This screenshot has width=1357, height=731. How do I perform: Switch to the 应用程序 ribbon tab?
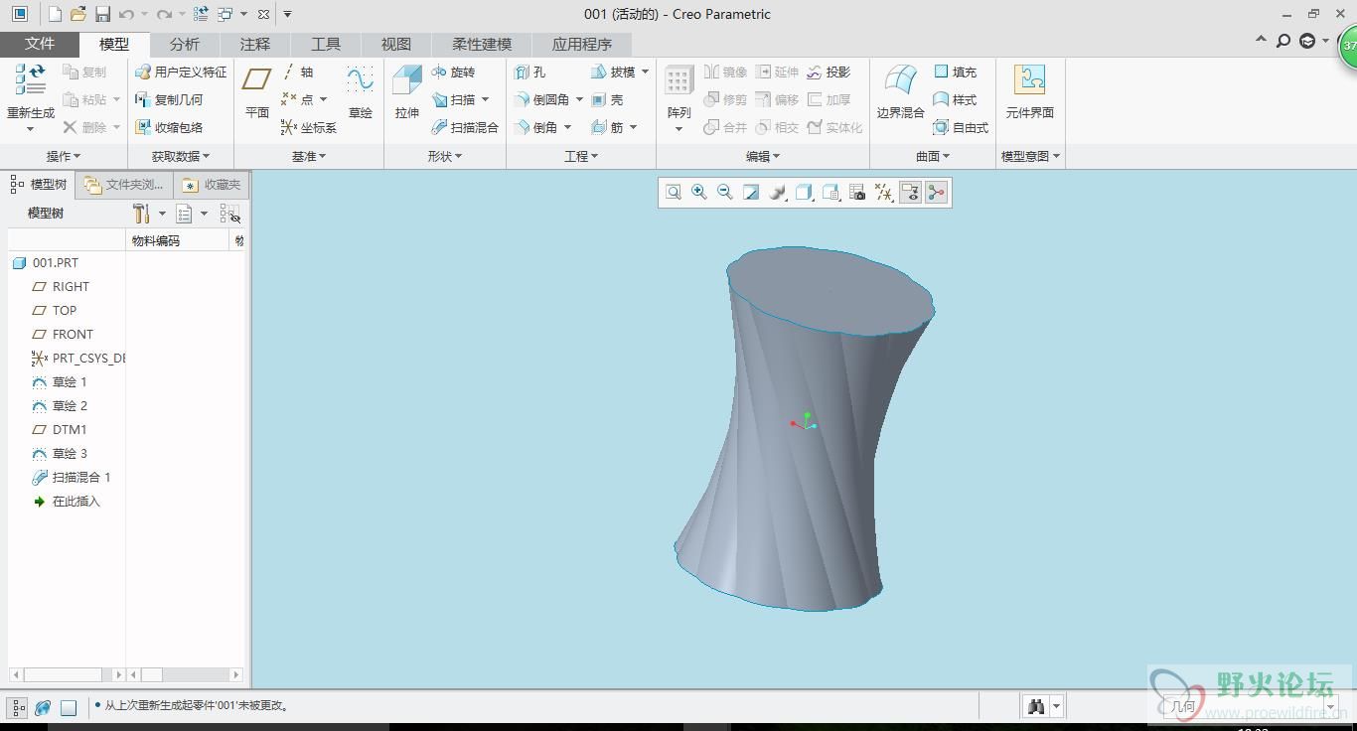[582, 44]
